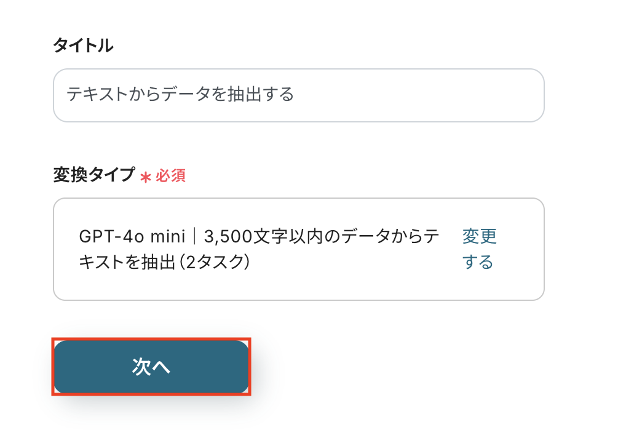This screenshot has width=626, height=443.
Task: Click the 次 character on the next button
Action: 141,367
